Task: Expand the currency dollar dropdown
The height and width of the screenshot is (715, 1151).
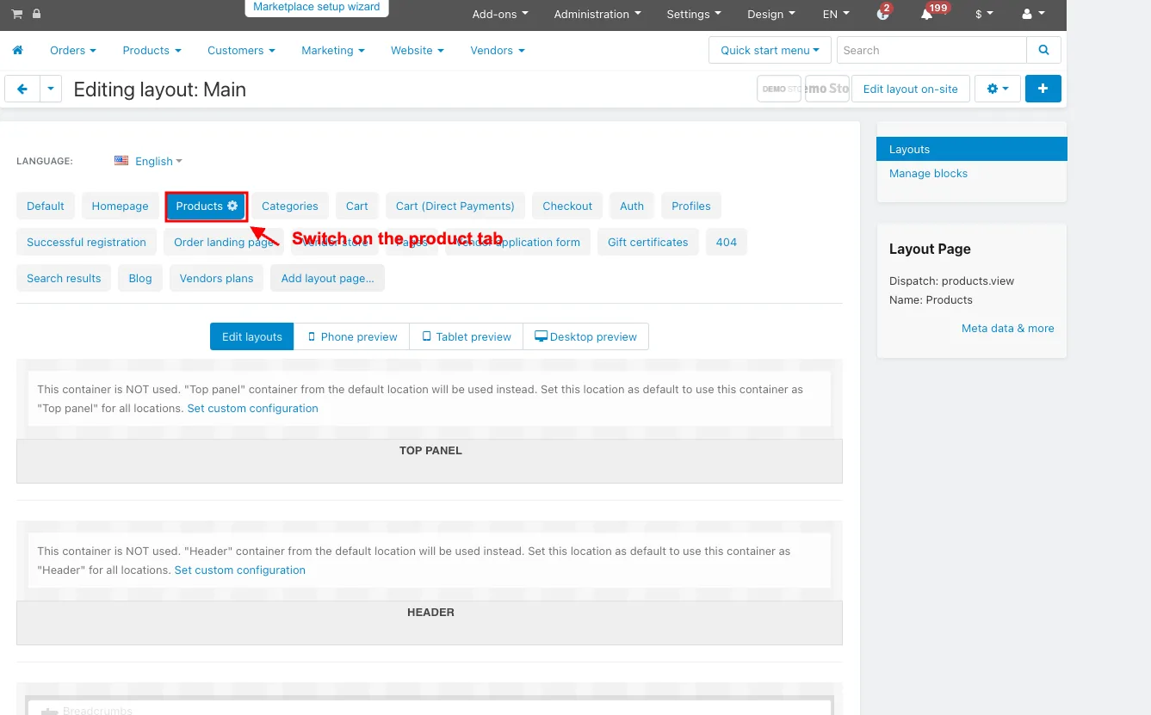Action: point(984,14)
